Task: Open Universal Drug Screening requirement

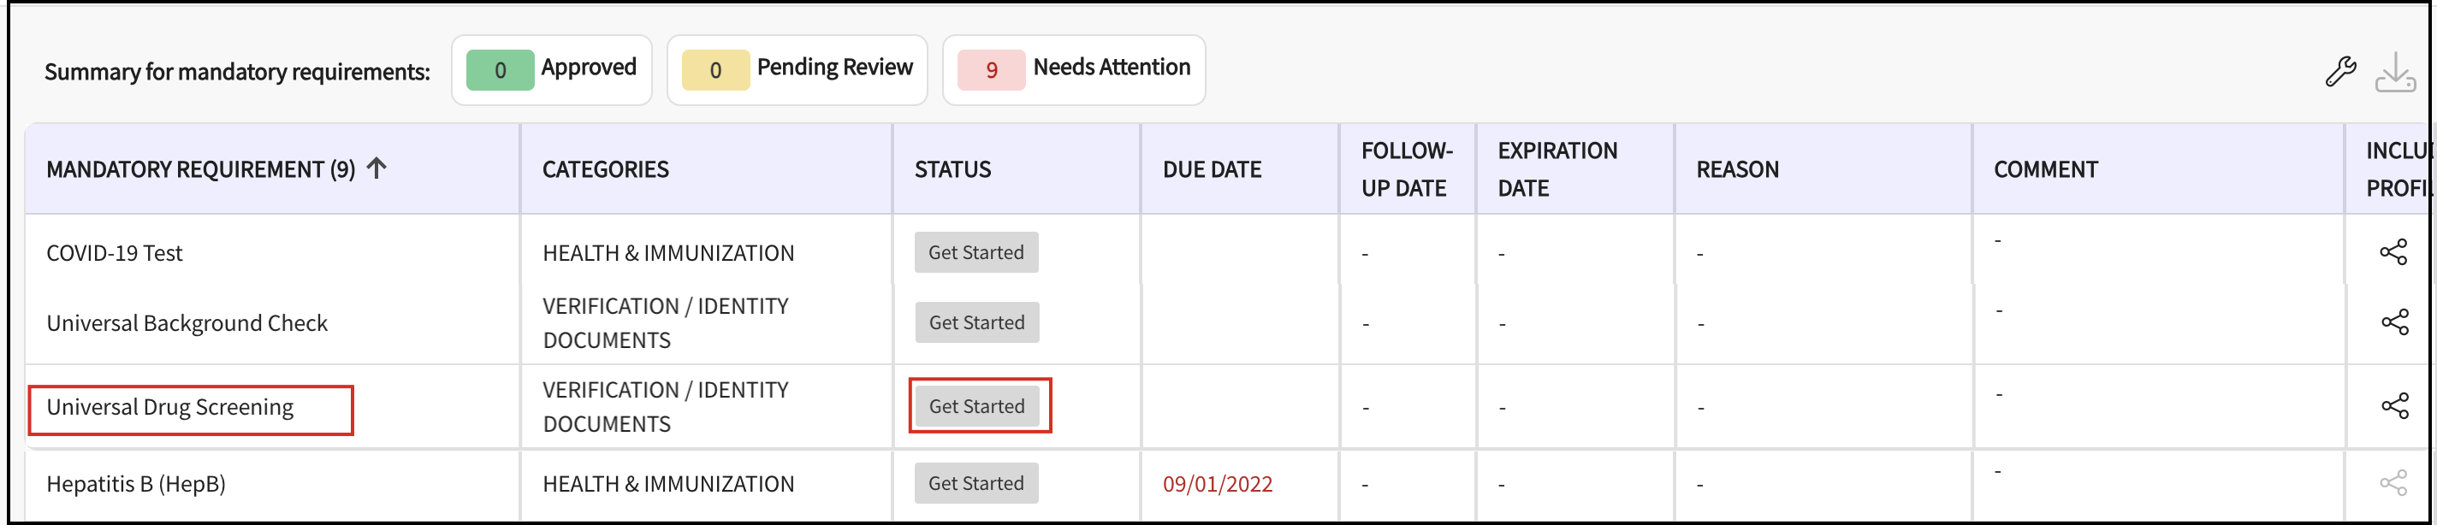Action: [x=170, y=407]
